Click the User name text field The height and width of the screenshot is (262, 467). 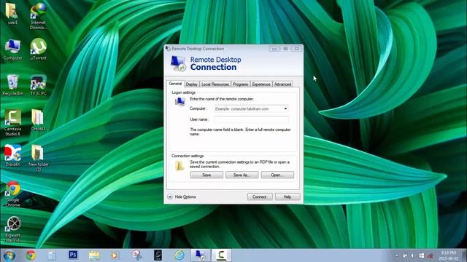(251, 119)
